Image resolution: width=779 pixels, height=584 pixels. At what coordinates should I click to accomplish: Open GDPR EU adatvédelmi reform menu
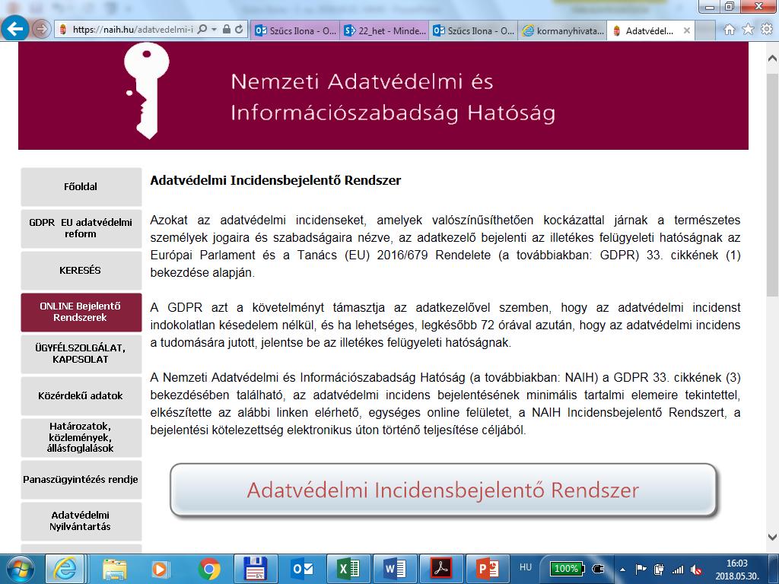[x=81, y=228]
